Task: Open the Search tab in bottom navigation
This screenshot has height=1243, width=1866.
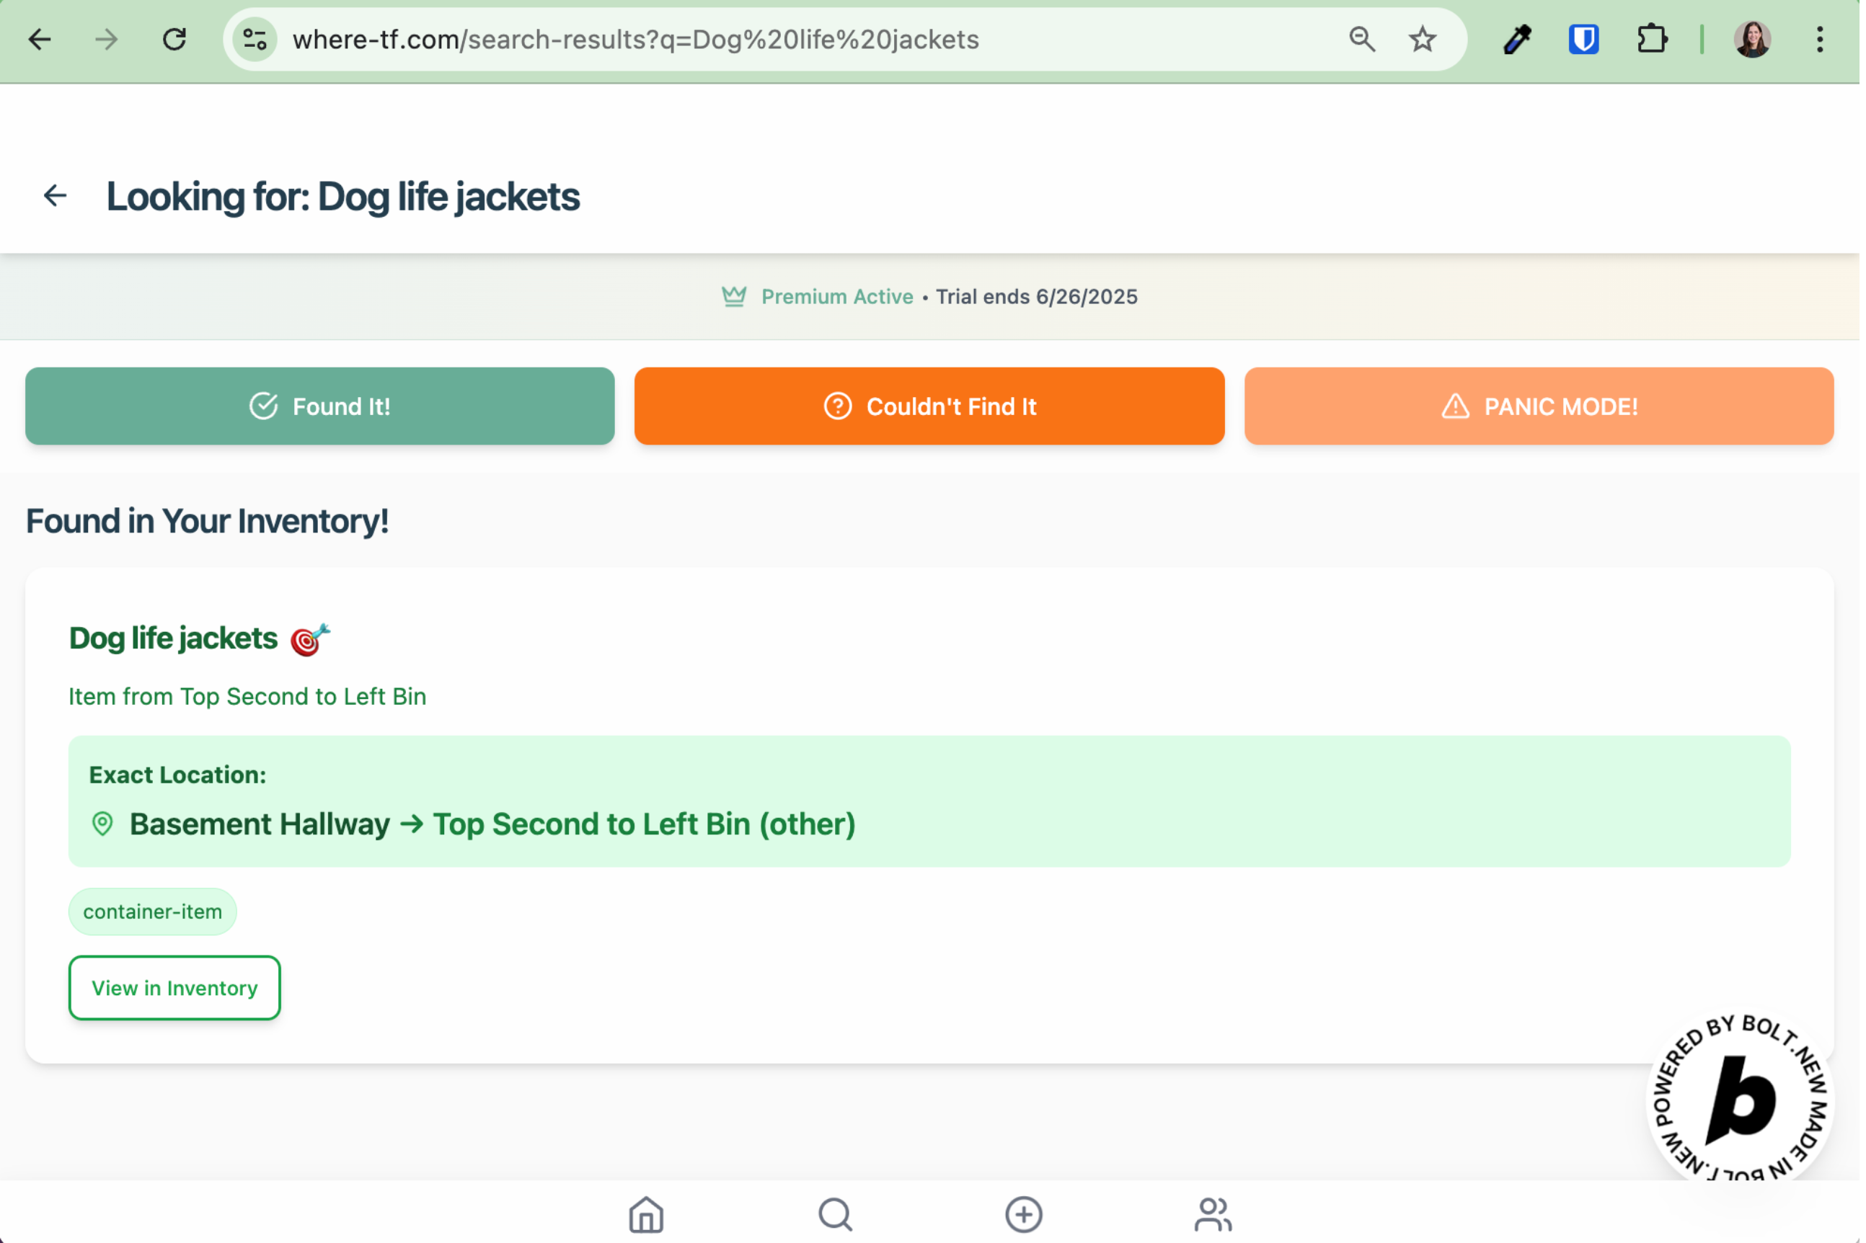Action: (x=835, y=1213)
